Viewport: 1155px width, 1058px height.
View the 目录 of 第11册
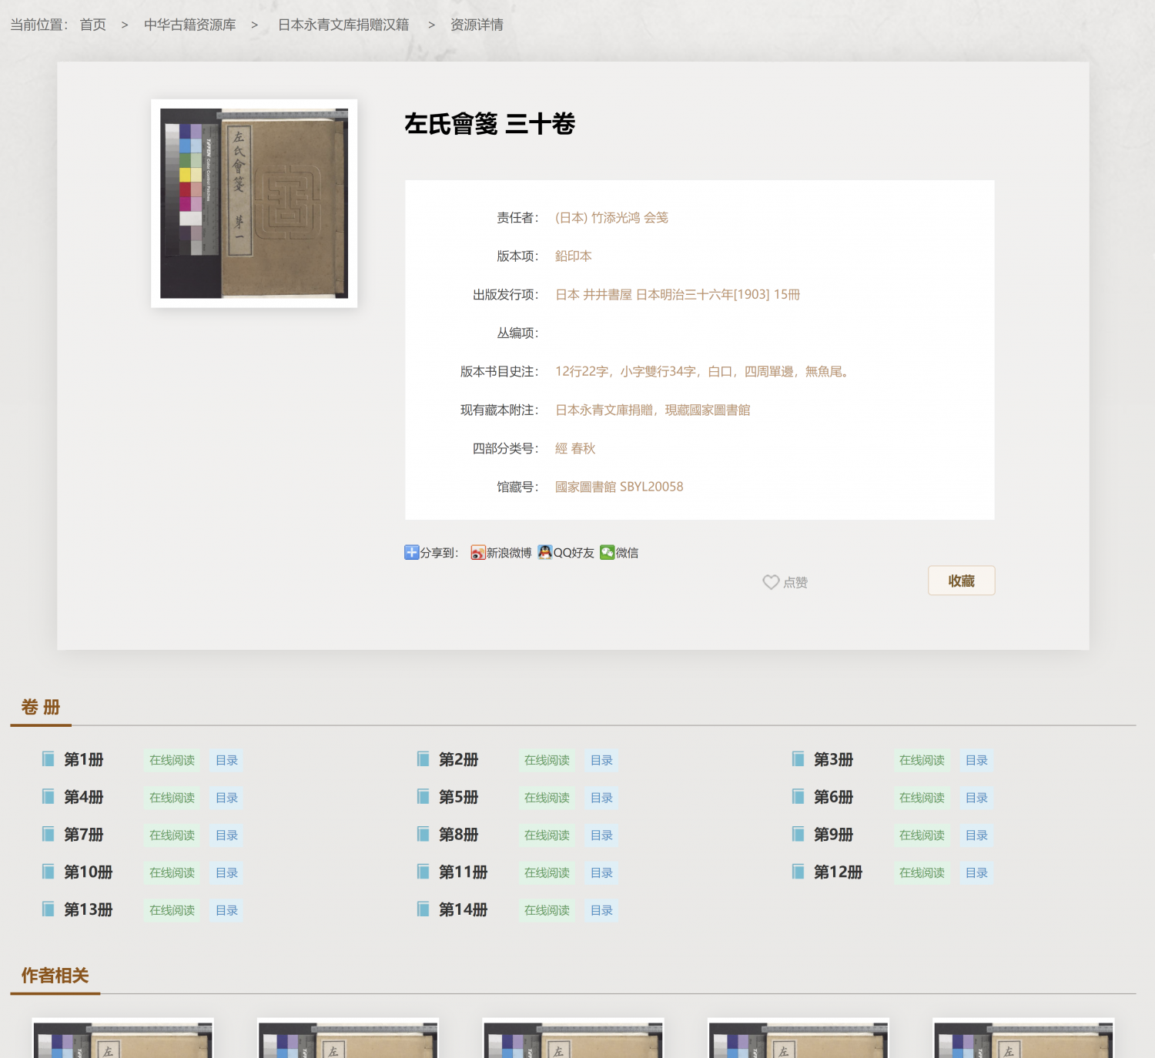[x=601, y=872]
